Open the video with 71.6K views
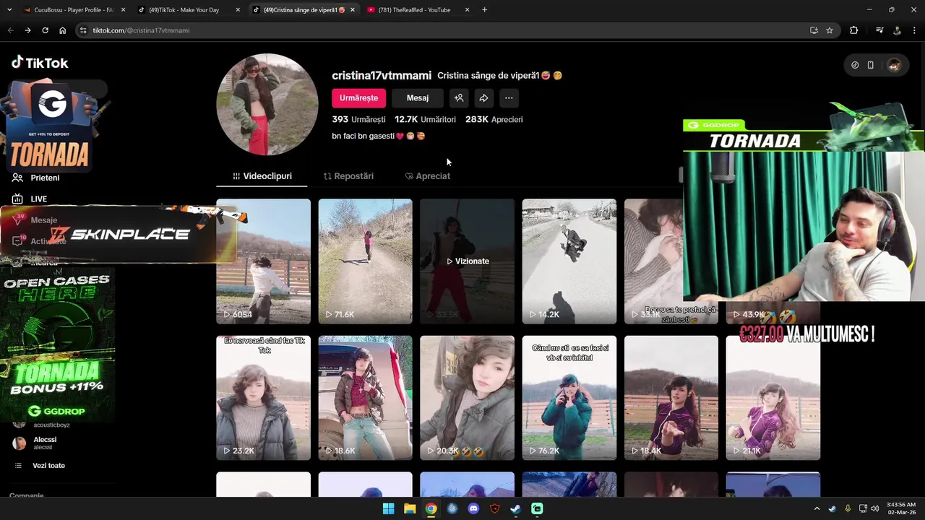Screen dimensions: 925x520 click(x=365, y=261)
